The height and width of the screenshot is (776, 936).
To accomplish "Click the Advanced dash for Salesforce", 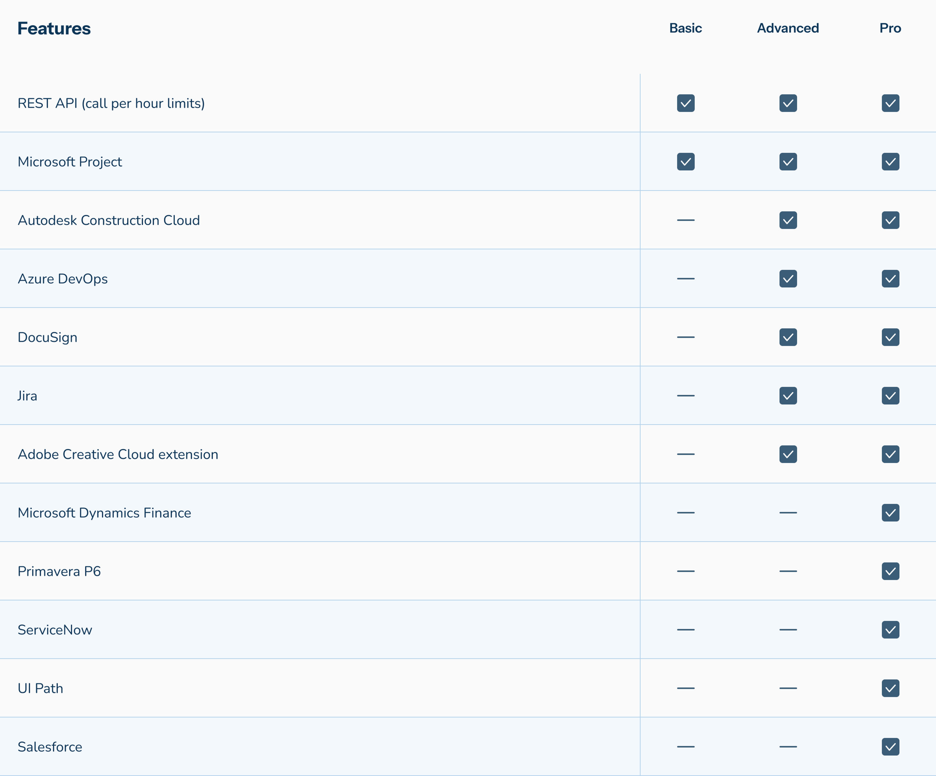I will 788,747.
